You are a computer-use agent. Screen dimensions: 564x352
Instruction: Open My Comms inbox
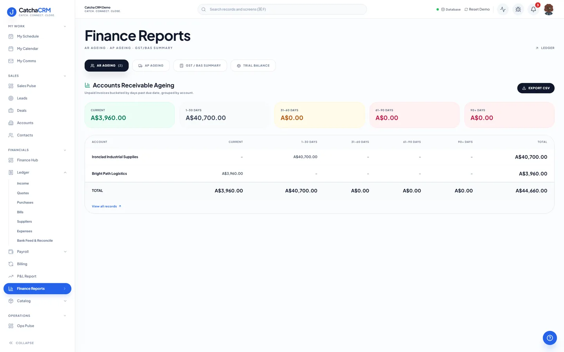tap(37, 61)
